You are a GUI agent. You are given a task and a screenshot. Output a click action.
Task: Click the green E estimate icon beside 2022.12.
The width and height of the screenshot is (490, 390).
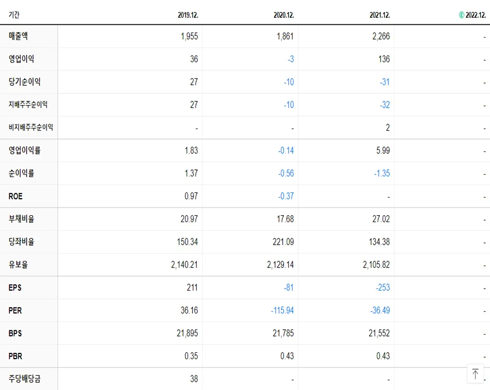coord(461,15)
